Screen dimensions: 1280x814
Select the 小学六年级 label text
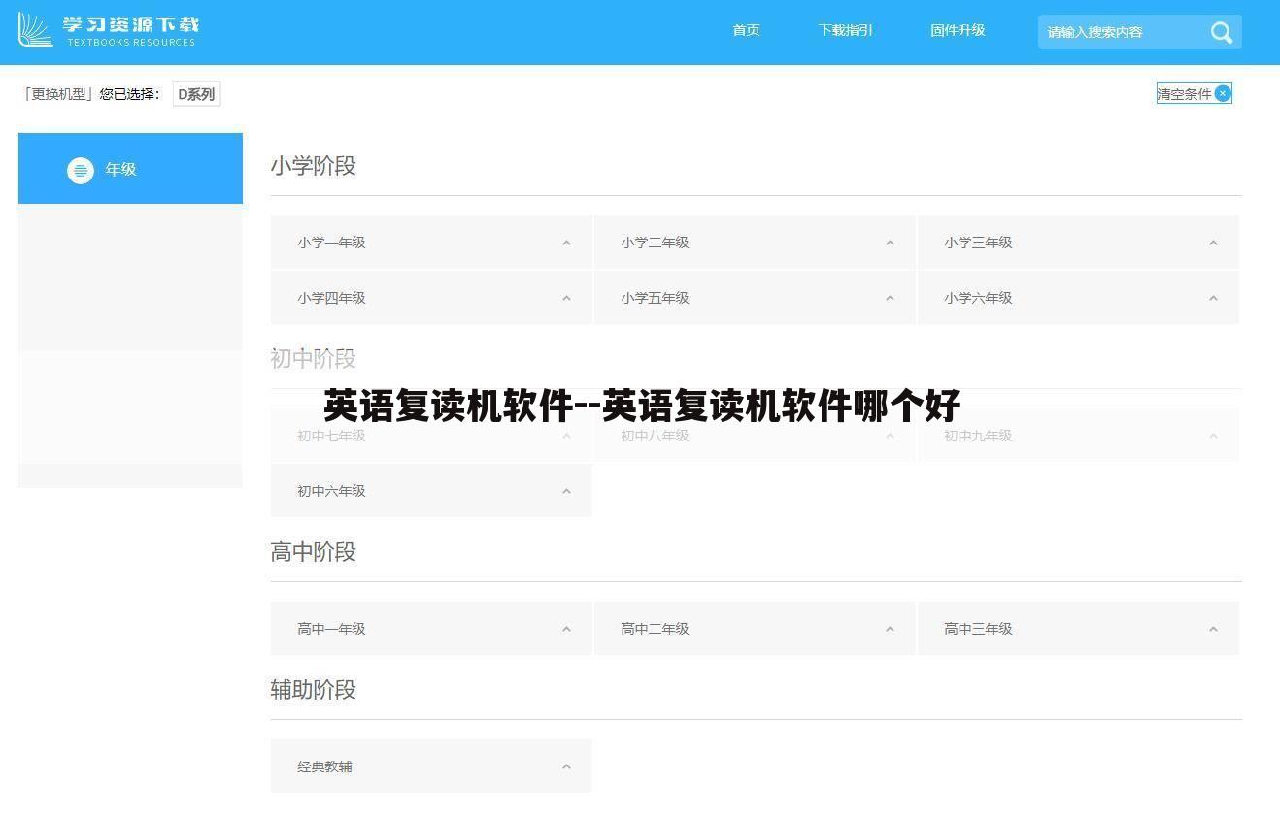point(978,298)
